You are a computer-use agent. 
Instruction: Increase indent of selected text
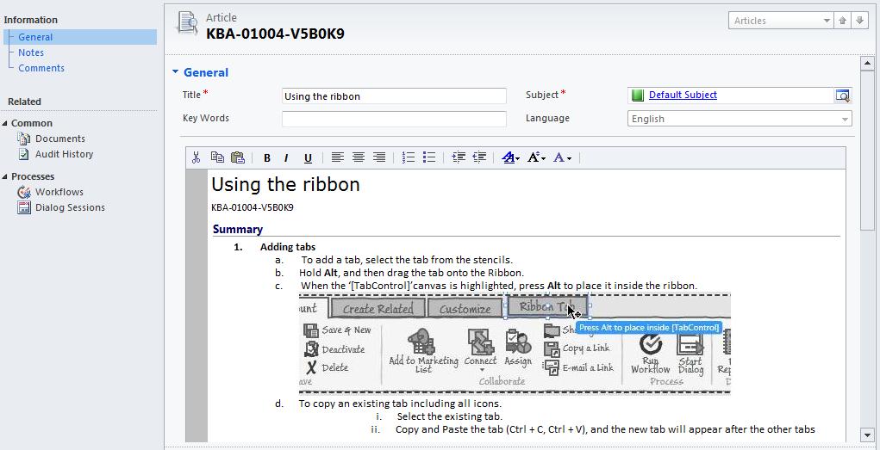[x=459, y=157]
